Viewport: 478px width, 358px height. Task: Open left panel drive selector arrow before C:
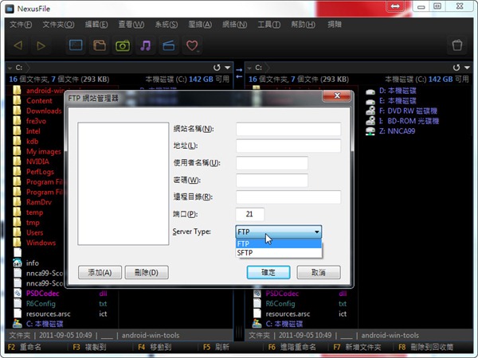pos(10,68)
